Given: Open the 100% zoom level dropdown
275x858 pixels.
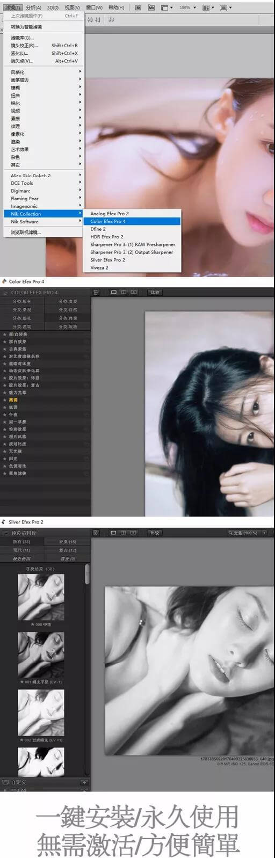Looking at the screenshot, I should tap(187, 8).
